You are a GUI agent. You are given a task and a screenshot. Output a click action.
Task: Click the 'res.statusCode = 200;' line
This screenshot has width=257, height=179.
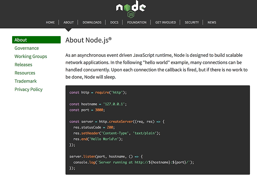[x=94, y=128]
